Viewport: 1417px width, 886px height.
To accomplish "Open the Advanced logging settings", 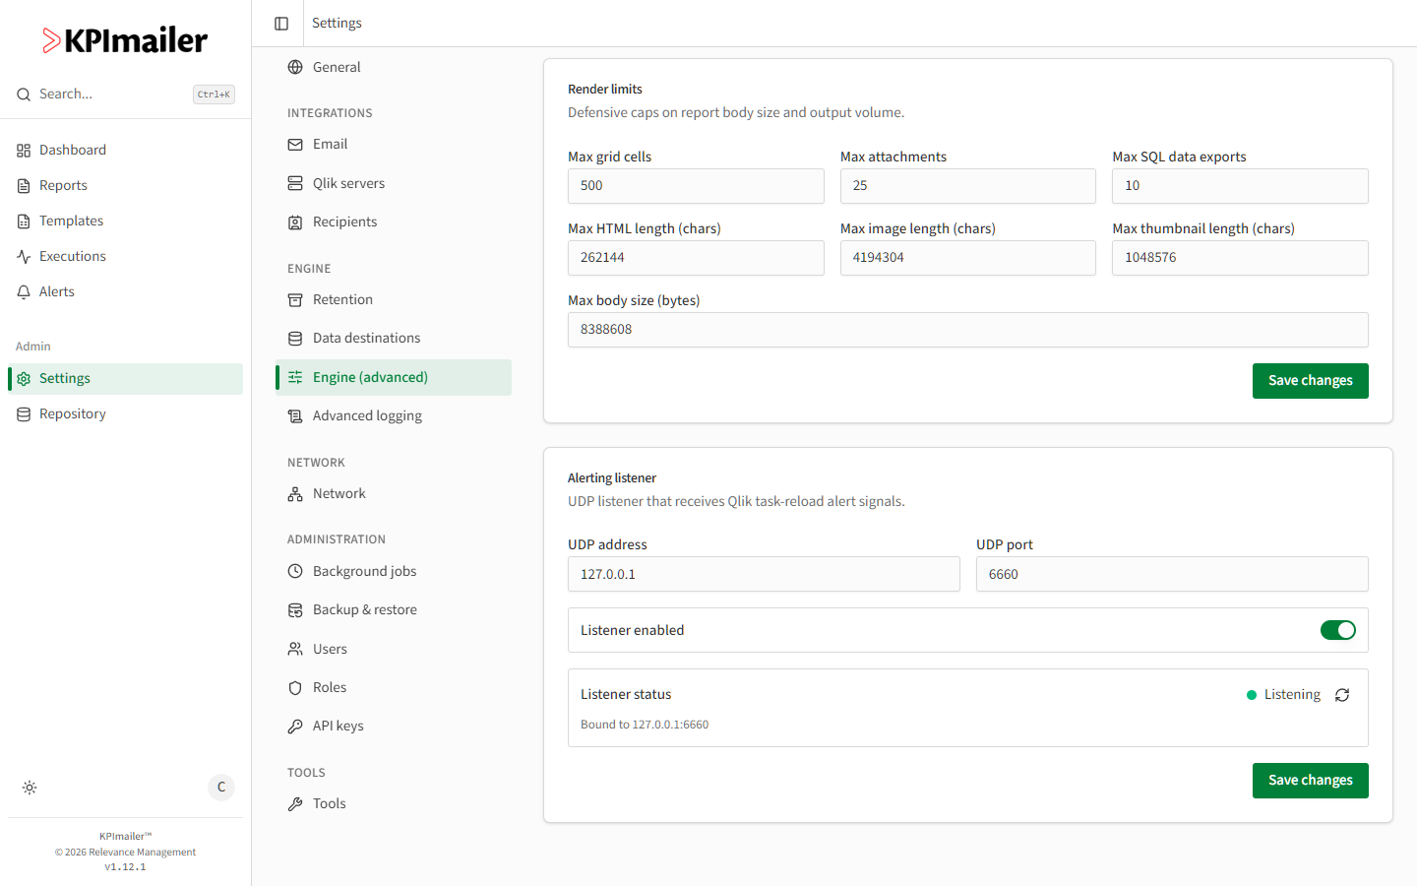I will [394, 416].
